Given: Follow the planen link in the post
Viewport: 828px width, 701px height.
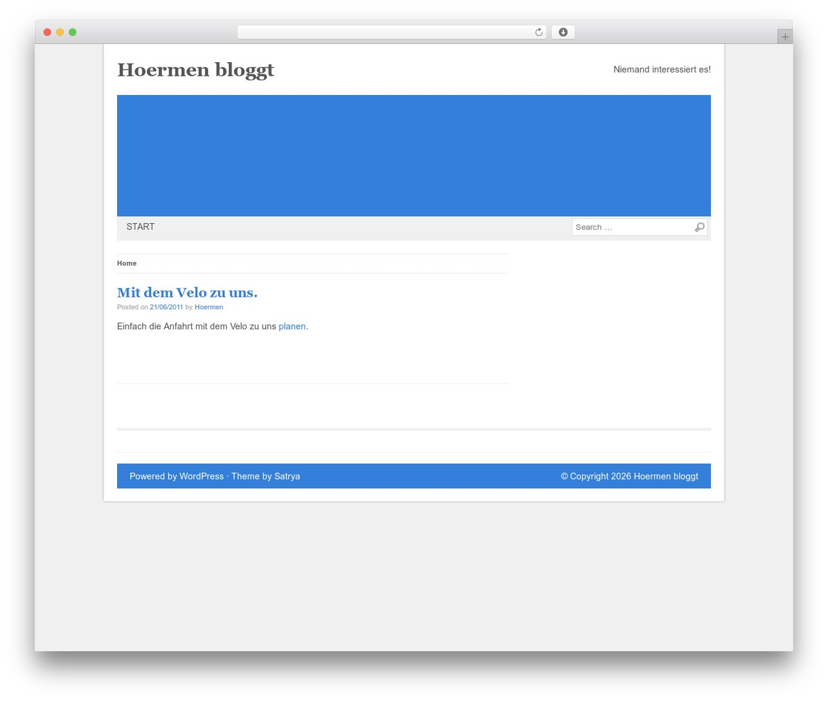Looking at the screenshot, I should click(292, 327).
